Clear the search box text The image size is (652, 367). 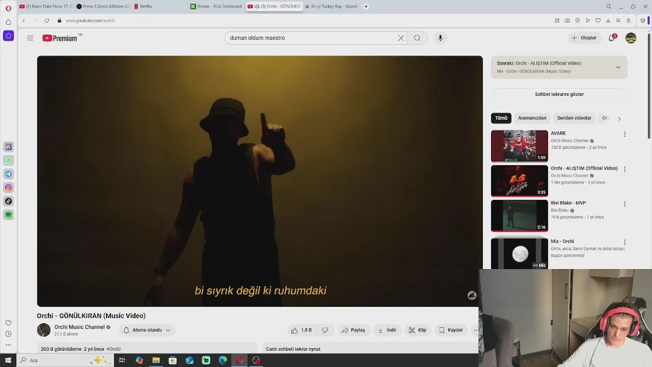pyautogui.click(x=401, y=38)
